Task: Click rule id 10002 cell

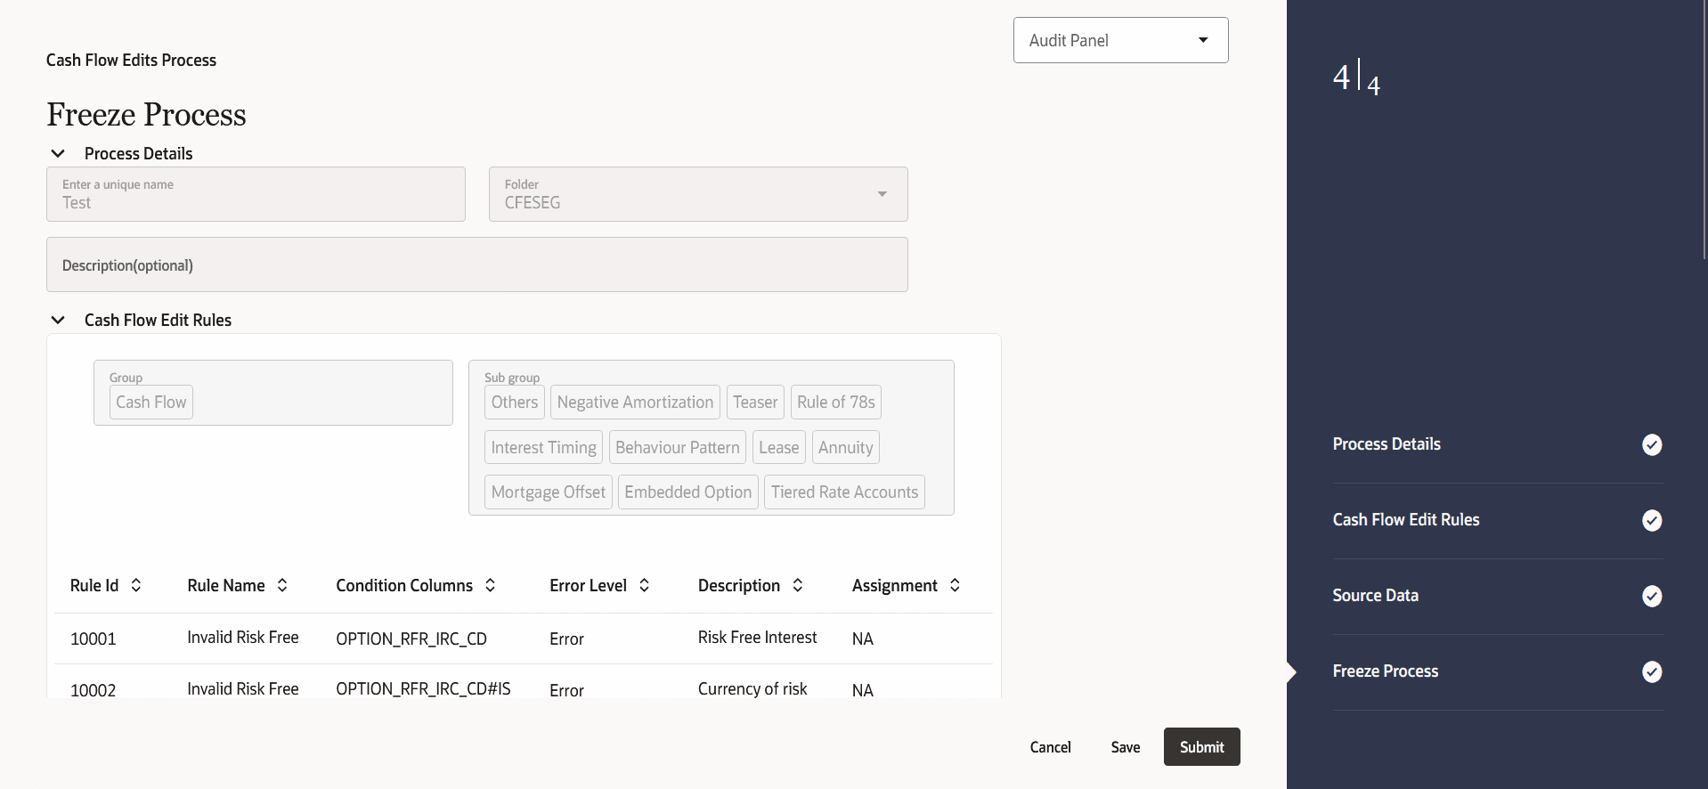Action: [94, 690]
